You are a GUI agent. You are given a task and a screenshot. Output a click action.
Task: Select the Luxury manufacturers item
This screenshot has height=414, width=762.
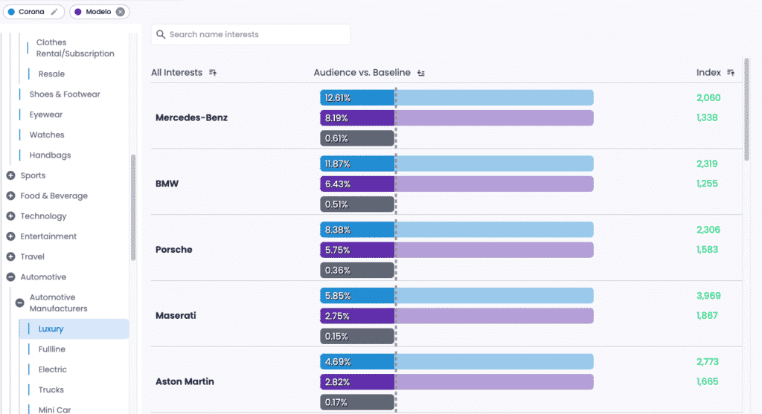tap(74, 329)
